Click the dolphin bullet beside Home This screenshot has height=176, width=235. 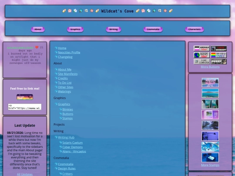(56, 48)
